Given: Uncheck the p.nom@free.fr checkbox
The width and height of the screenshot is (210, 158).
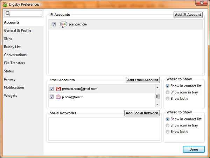Looking at the screenshot, I should pyautogui.click(x=51, y=97).
